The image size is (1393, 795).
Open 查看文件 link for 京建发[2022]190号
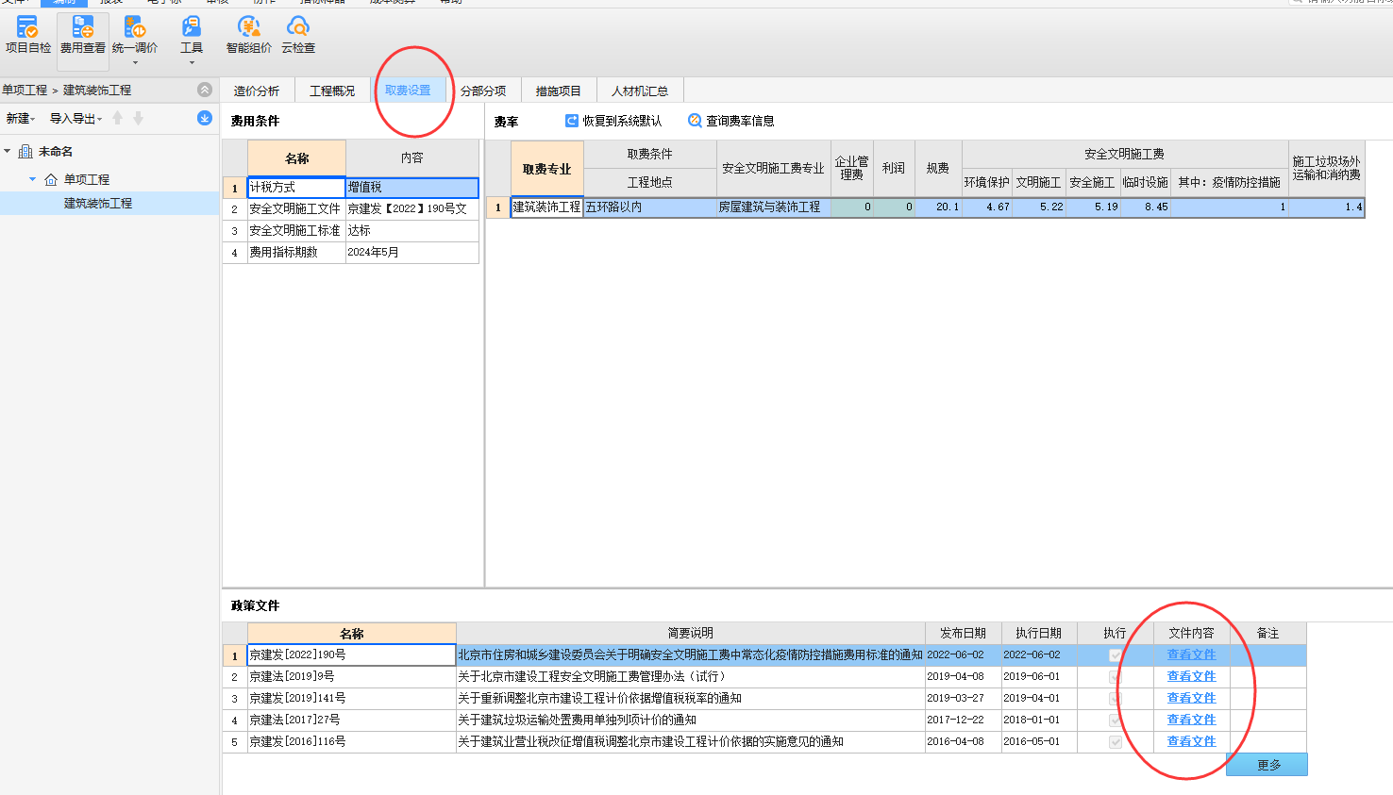(1191, 654)
